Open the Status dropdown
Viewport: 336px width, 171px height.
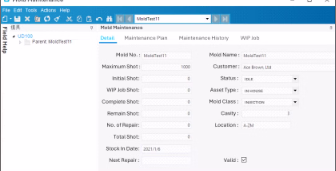click(x=295, y=79)
